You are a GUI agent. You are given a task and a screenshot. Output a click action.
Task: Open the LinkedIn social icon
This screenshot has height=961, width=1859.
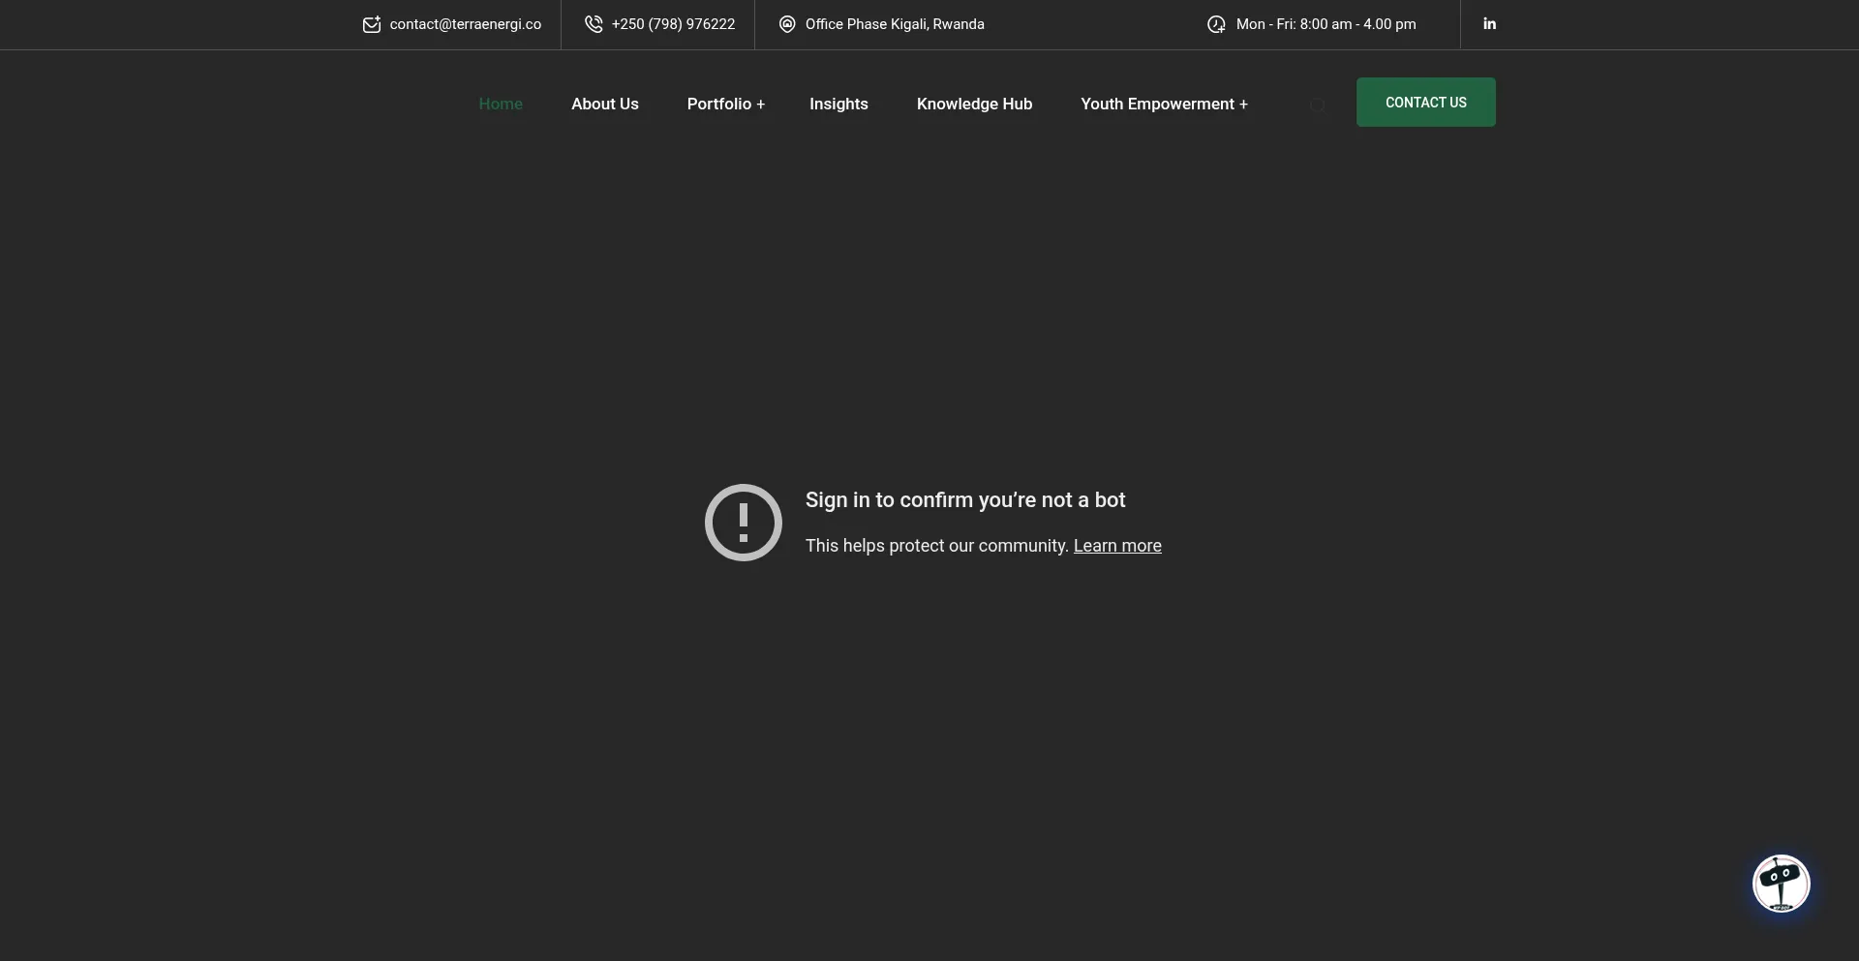coord(1489,24)
